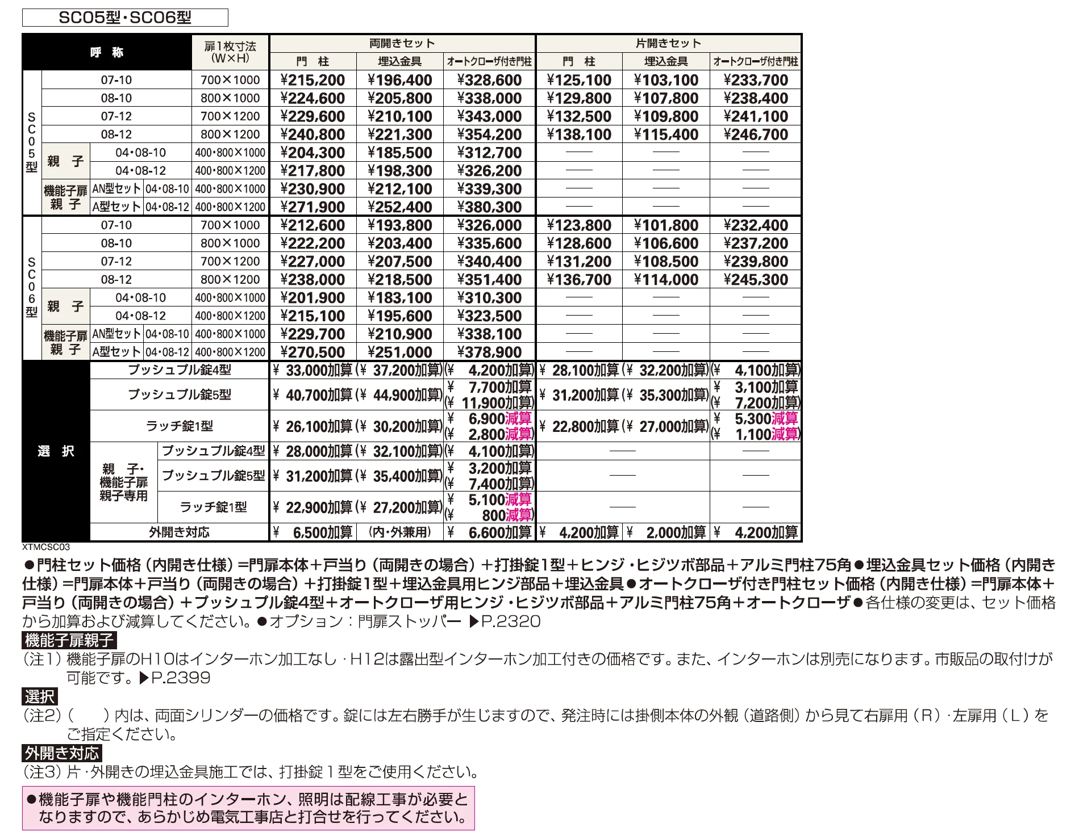Image resolution: width=1075 pixels, height=840 pixels.
Task: Click the ¥380,300 price cell
Action: coord(489,207)
